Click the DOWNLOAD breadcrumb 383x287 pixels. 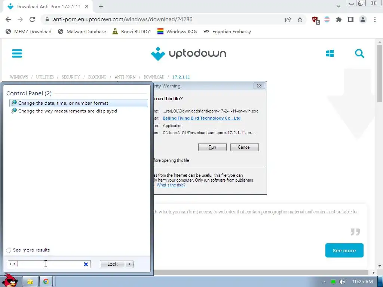click(154, 77)
